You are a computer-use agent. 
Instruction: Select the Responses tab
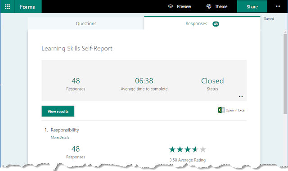pos(202,23)
